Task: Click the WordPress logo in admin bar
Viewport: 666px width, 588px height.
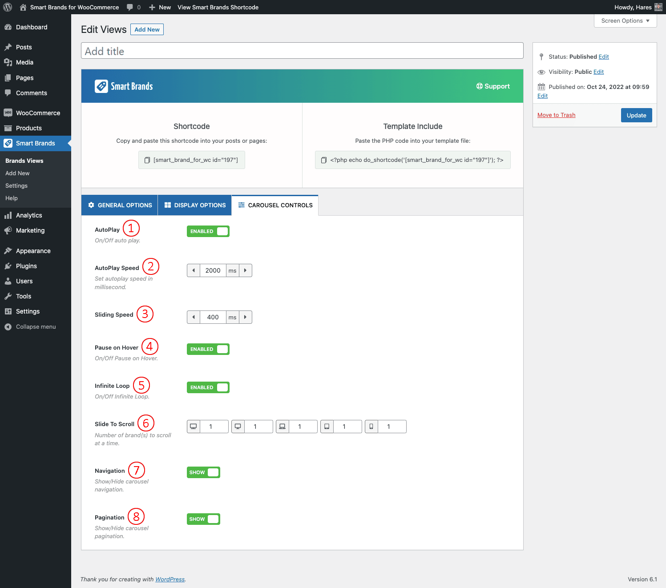Action: point(8,7)
